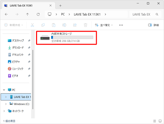
Task: Open a new tab with plus button
Action: click(x=60, y=6)
